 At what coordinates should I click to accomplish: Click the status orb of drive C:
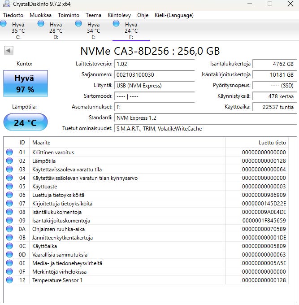(4, 24)
